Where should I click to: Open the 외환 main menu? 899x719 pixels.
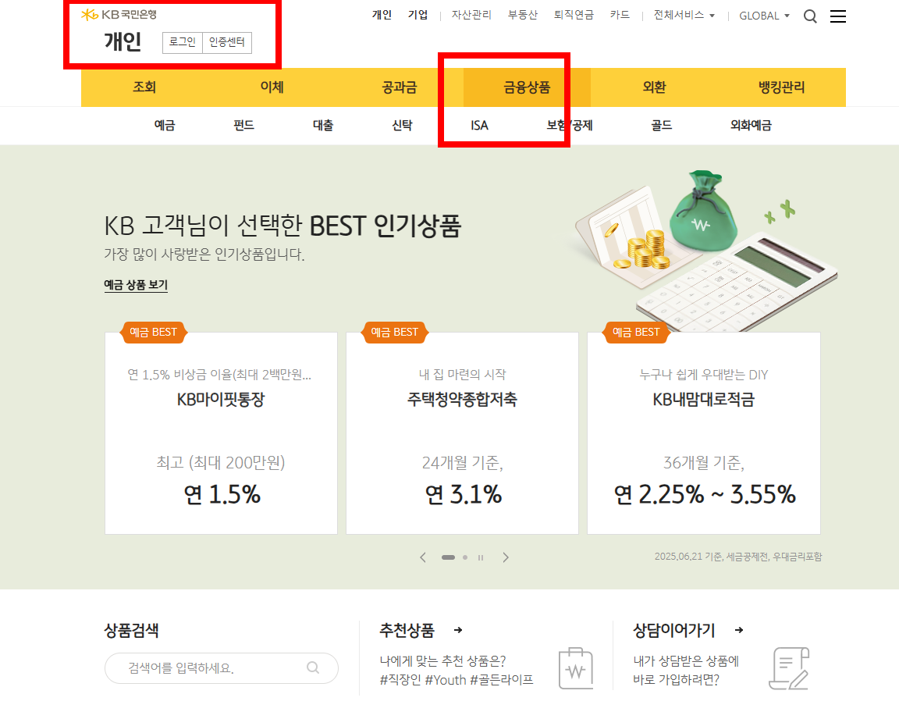pyautogui.click(x=654, y=87)
